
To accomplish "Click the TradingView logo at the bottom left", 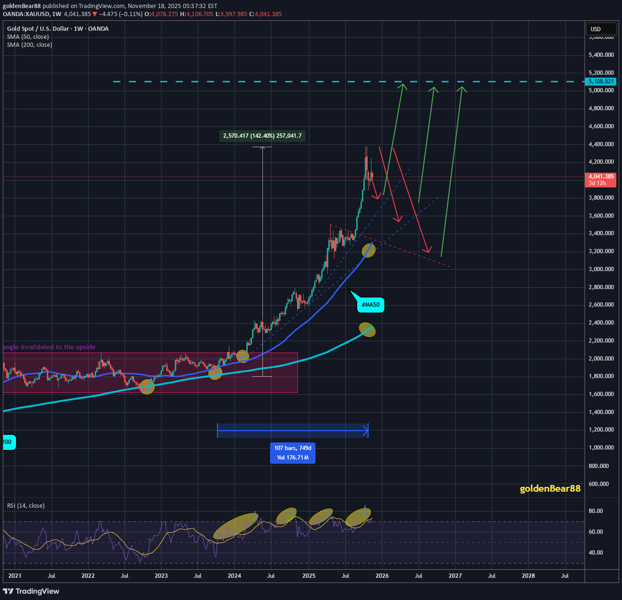I will click(31, 591).
